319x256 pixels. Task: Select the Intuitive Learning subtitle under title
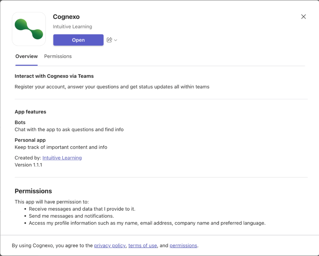tap(72, 27)
